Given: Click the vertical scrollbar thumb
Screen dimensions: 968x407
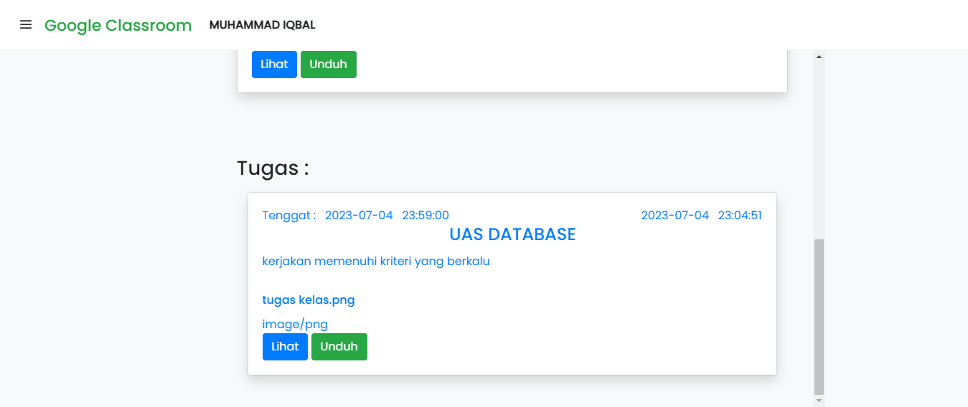Looking at the screenshot, I should (819, 315).
